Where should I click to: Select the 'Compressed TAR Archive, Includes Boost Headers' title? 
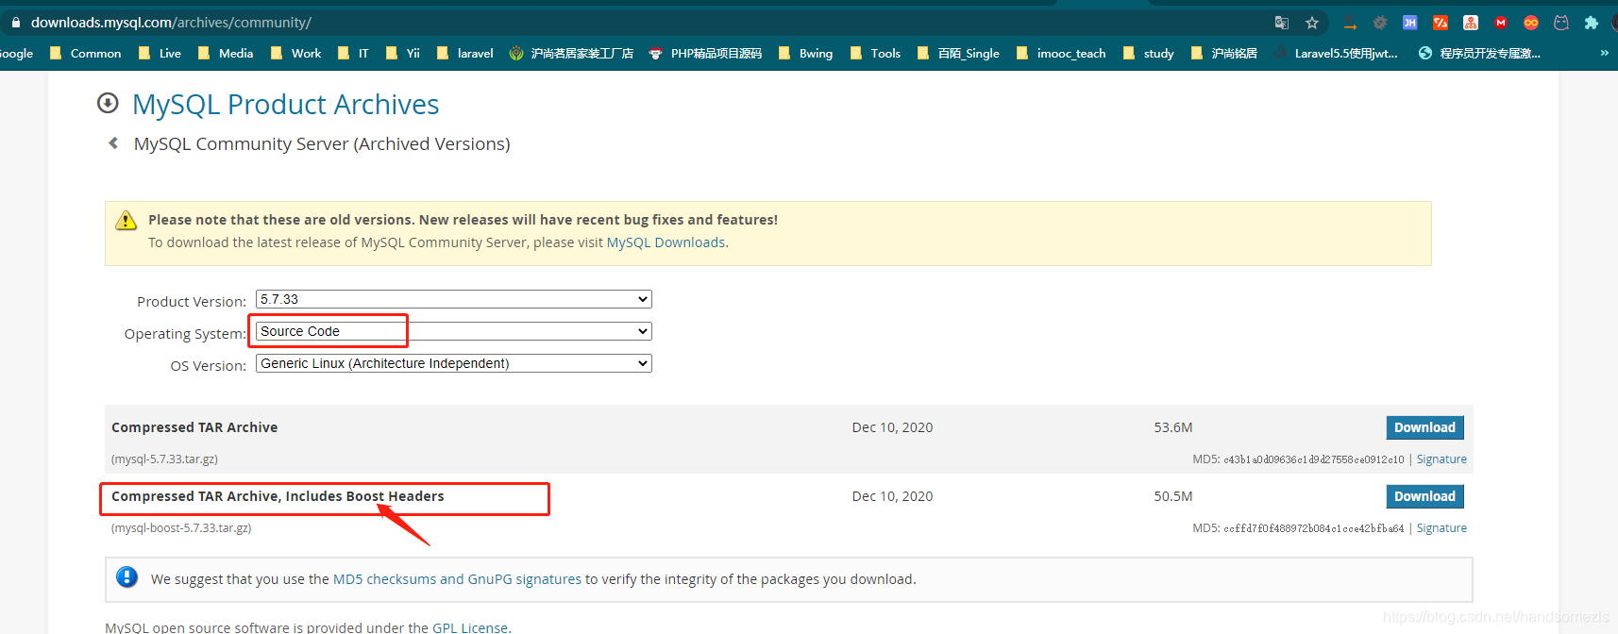[x=278, y=496]
